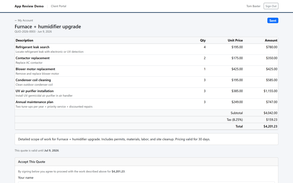Click the Qty column header
Screen dimensions: 293x183
(203, 40)
